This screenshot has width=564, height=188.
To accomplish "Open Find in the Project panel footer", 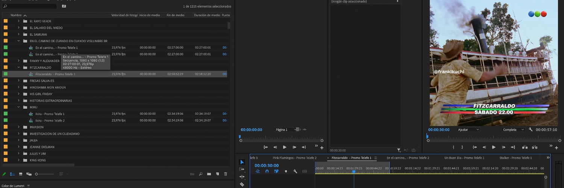I will [x=201, y=174].
